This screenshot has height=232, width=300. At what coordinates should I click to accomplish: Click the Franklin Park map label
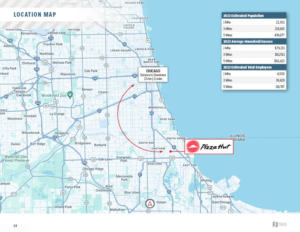coord(53,44)
